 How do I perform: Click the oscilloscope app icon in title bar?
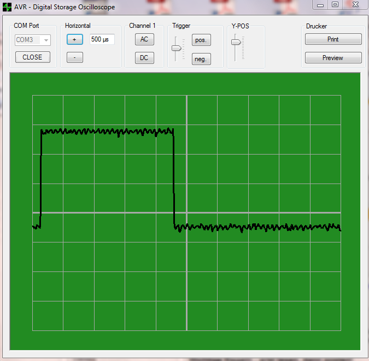tap(7, 7)
